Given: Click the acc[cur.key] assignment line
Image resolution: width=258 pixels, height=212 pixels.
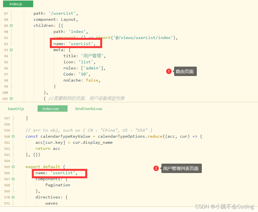Looking at the screenshot, I should pos(74,142).
